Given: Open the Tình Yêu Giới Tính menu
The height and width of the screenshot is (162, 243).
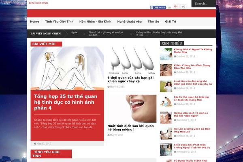Looking at the screenshot, I should [59, 21].
